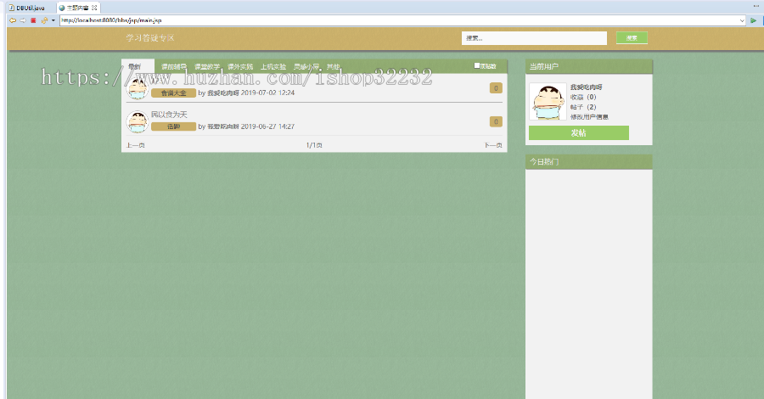This screenshot has width=764, height=399.
Task: Click the tag badge under 民以食为天
Action: click(173, 126)
